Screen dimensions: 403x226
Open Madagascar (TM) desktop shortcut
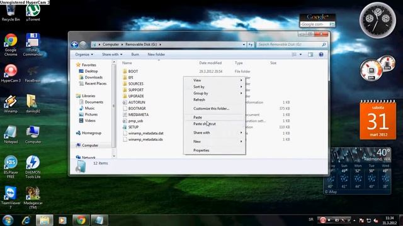click(33, 197)
